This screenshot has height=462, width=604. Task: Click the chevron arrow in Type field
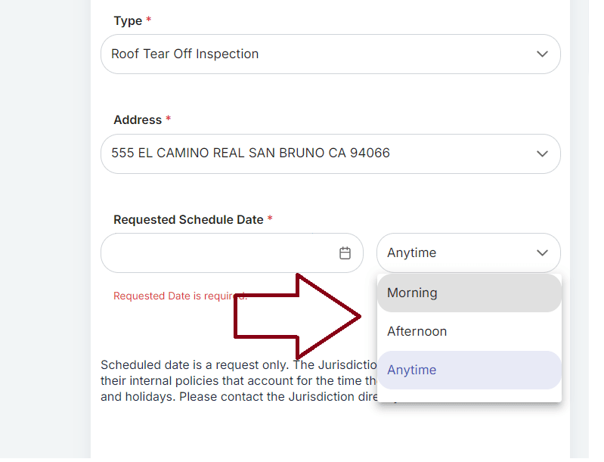[542, 54]
